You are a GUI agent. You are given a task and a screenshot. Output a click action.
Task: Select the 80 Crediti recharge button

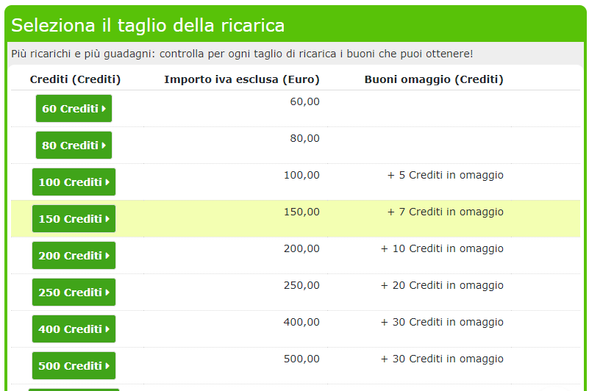74,146
